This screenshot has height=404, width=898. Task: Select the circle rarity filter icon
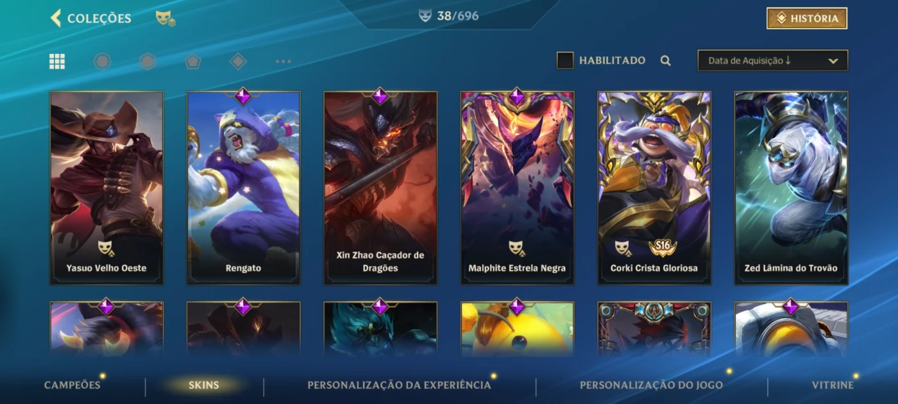tap(102, 62)
